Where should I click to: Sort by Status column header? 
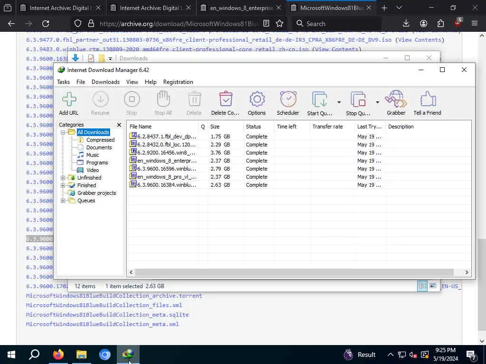click(259, 127)
